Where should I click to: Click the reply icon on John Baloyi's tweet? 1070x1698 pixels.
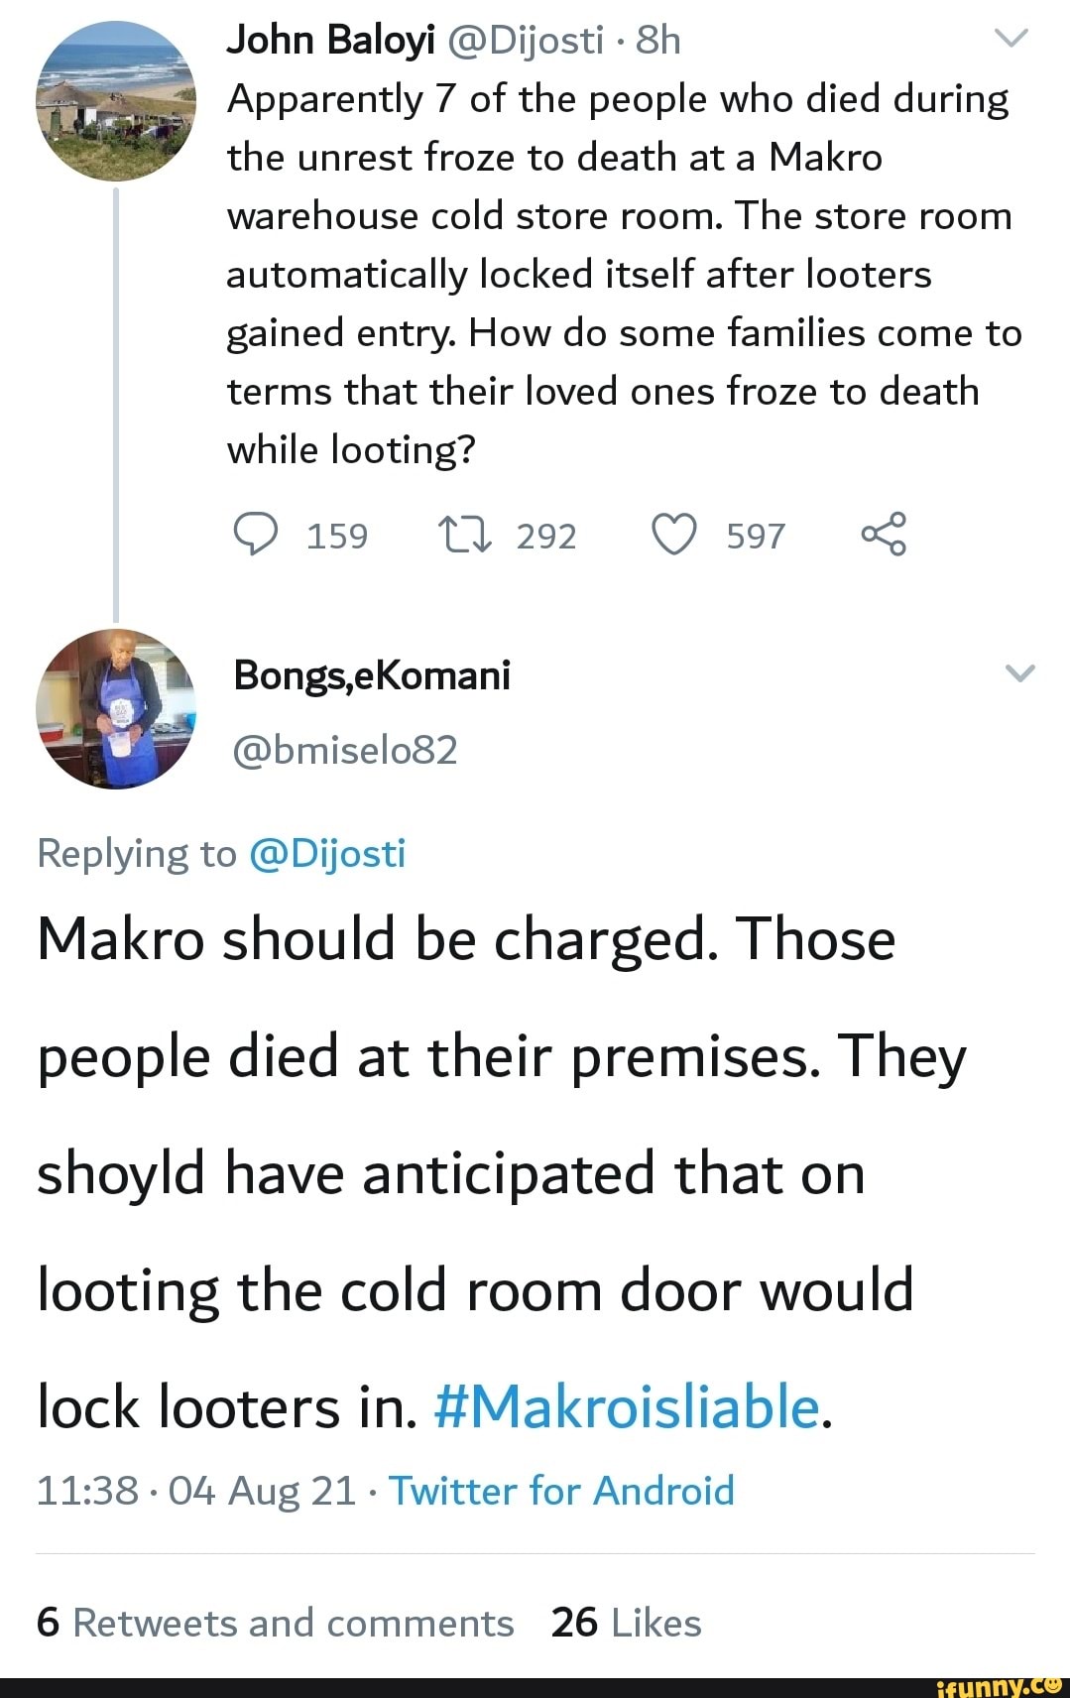pos(255,536)
